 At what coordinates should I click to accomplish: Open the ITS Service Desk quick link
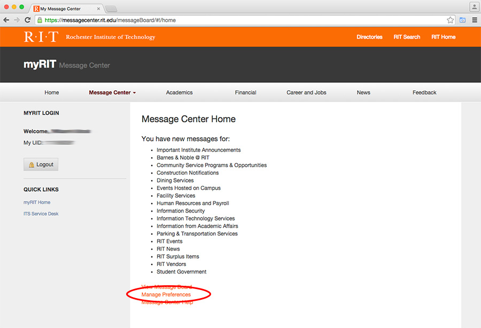tap(41, 214)
